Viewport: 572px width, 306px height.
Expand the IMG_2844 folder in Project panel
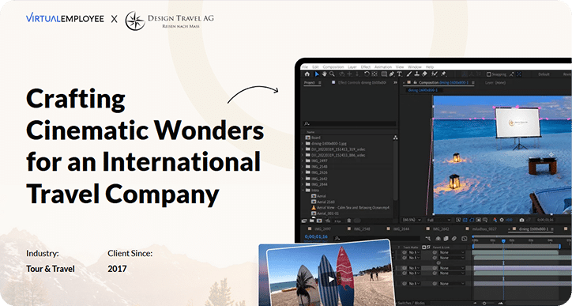pyautogui.click(x=303, y=184)
